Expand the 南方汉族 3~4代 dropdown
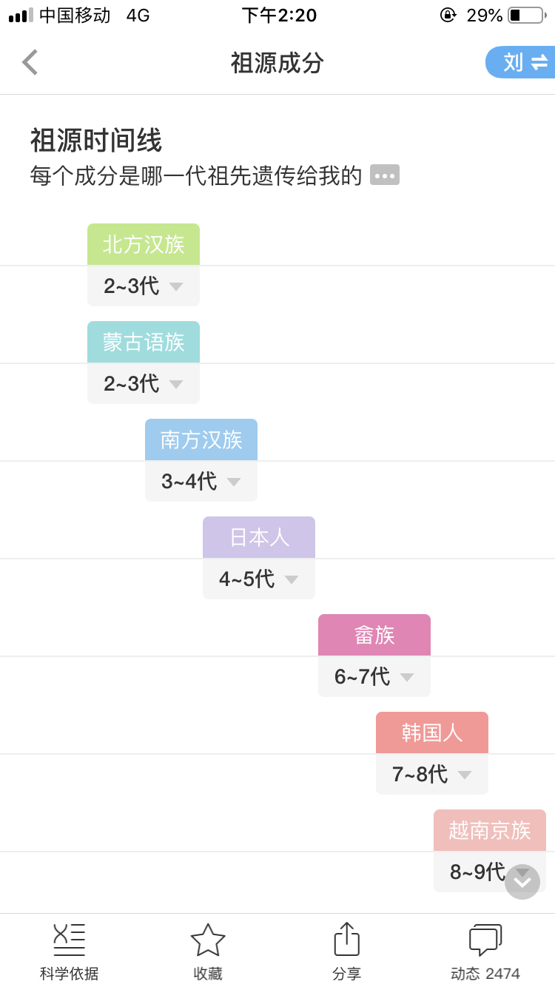The height and width of the screenshot is (987, 555). pos(201,481)
